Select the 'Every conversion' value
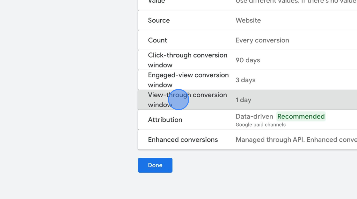This screenshot has width=357, height=199. pyautogui.click(x=262, y=40)
